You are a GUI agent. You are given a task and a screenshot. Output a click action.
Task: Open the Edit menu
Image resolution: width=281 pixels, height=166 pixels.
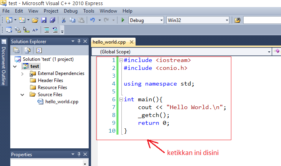19,11
